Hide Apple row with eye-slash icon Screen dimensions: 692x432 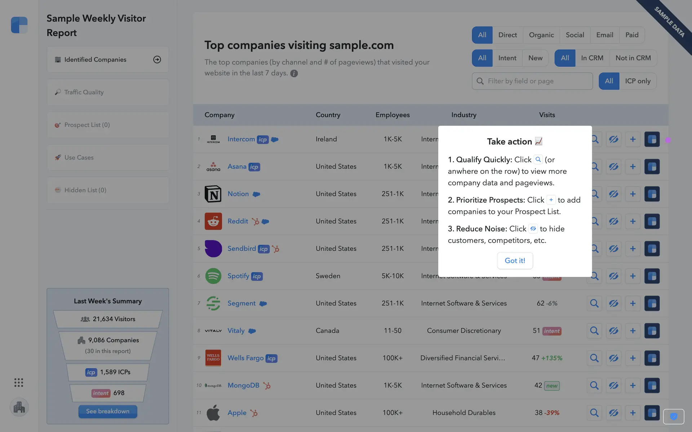613,413
